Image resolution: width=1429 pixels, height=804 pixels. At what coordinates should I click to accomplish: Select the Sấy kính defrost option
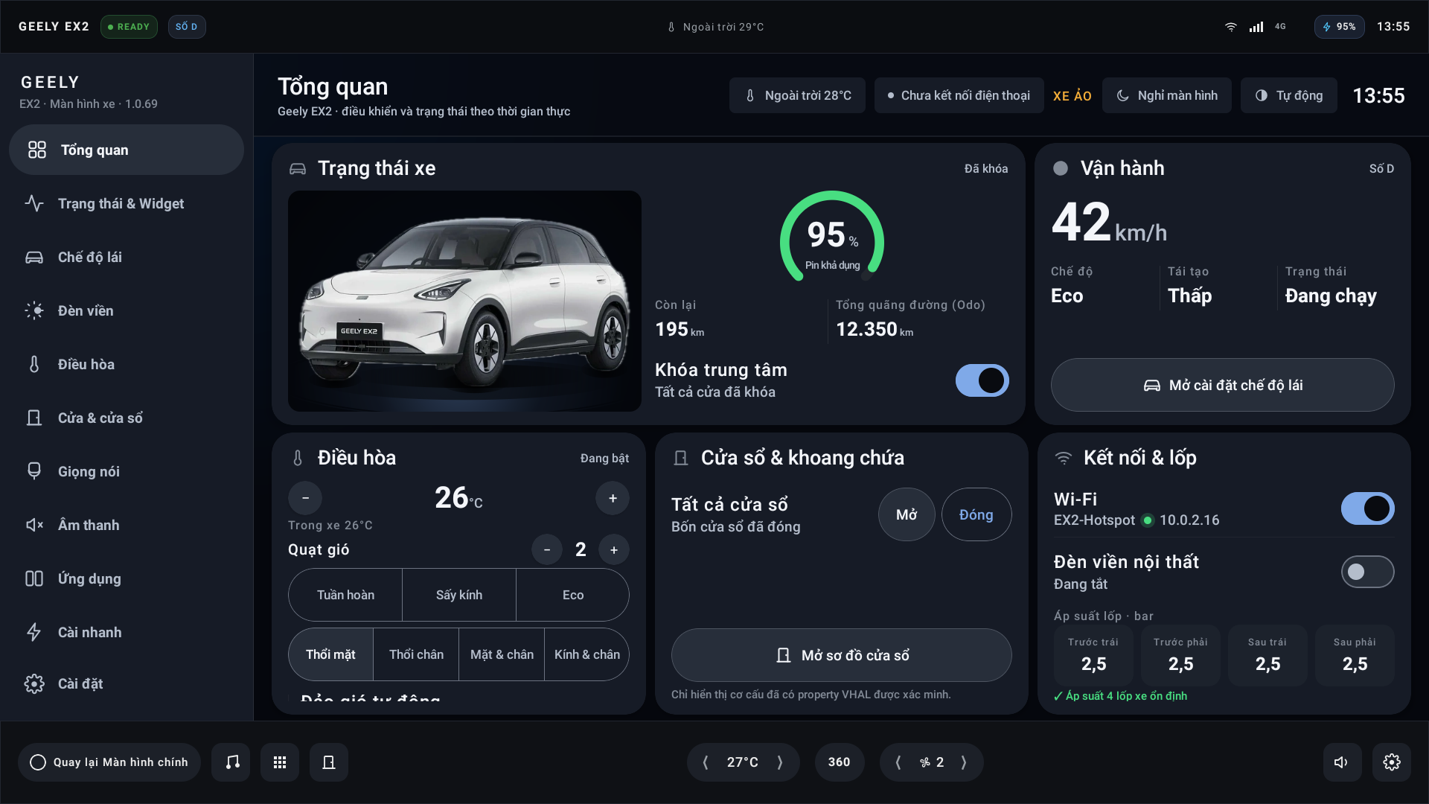point(459,595)
